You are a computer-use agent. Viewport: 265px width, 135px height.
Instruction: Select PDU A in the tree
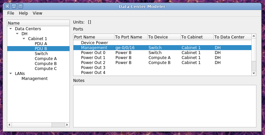(41, 44)
